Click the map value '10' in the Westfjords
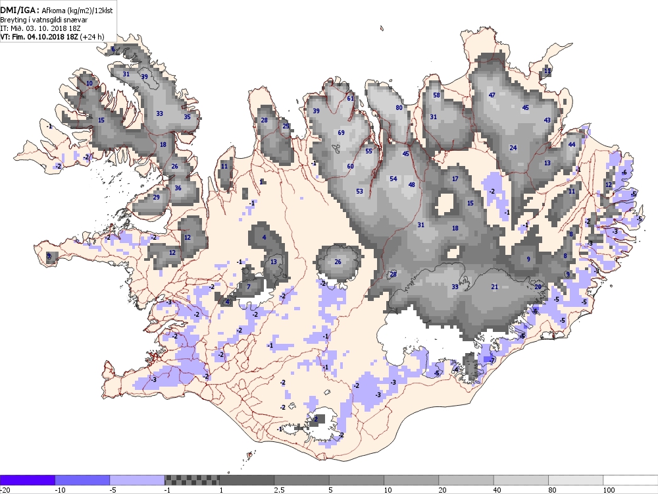 89,84
